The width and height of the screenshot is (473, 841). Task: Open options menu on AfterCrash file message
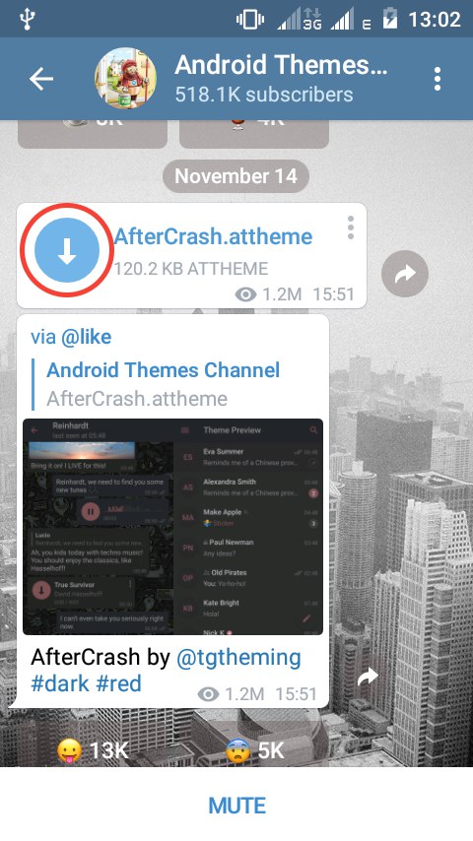[x=351, y=227]
